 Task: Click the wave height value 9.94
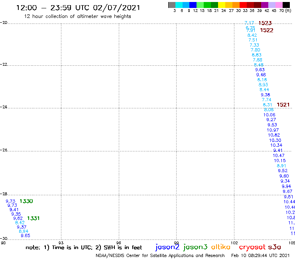[286, 186]
